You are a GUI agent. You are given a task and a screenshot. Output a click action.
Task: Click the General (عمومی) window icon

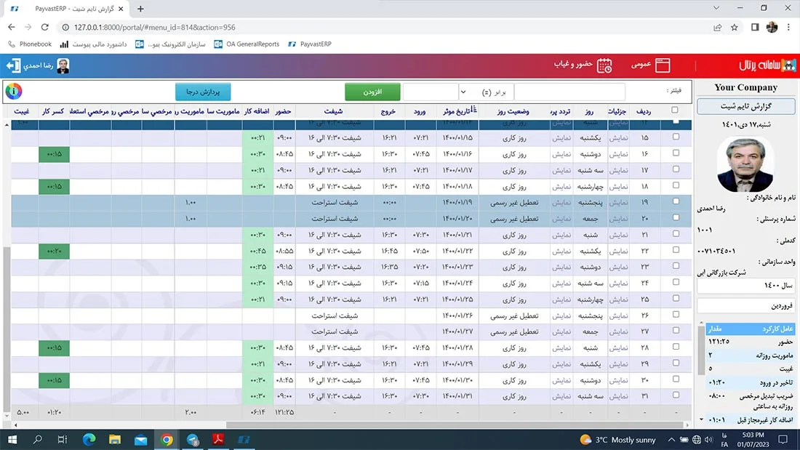pyautogui.click(x=662, y=65)
